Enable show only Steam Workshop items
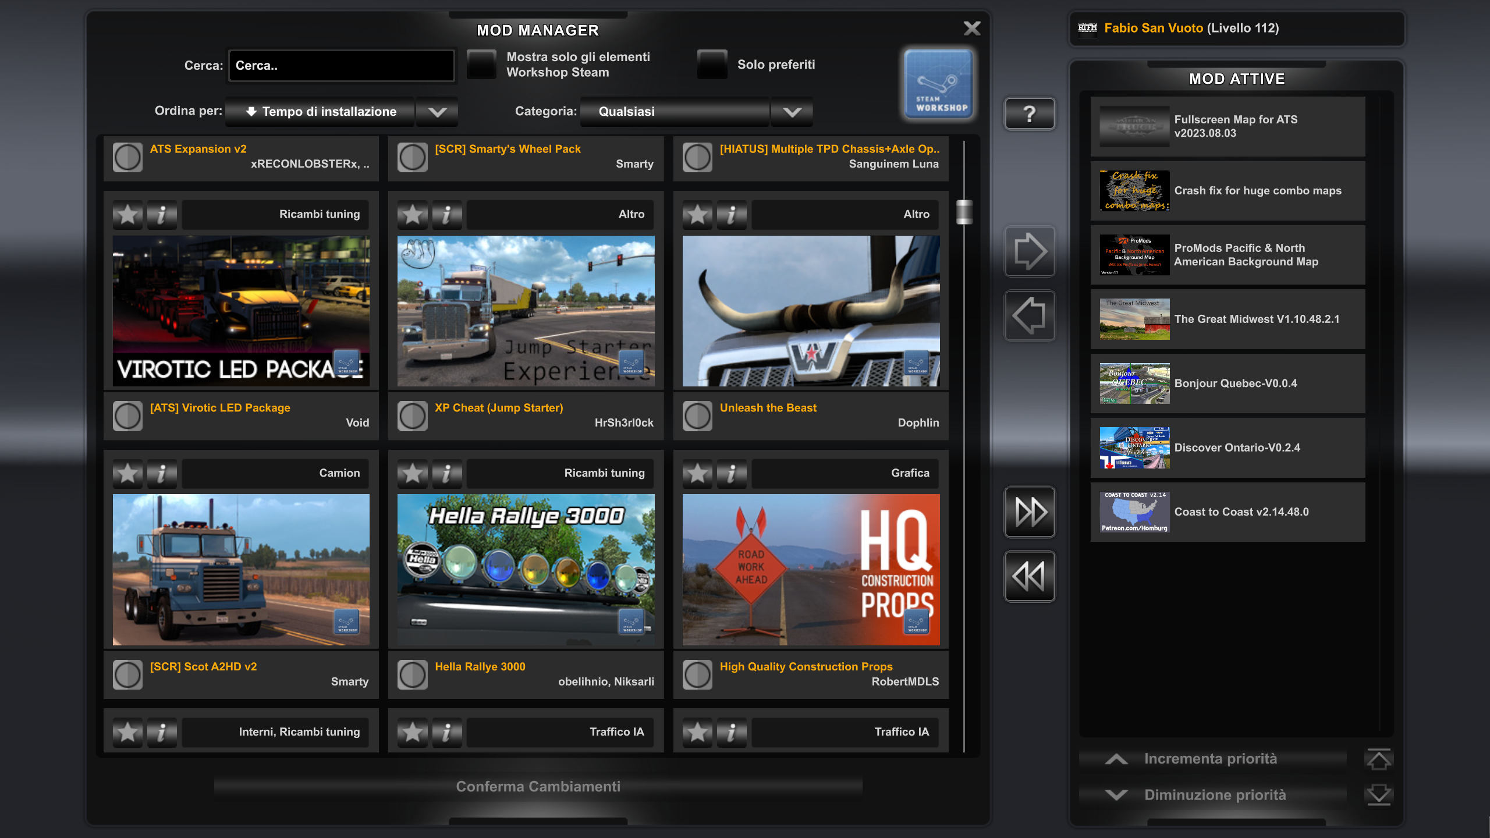Screen dimensions: 1490x838 (481, 65)
